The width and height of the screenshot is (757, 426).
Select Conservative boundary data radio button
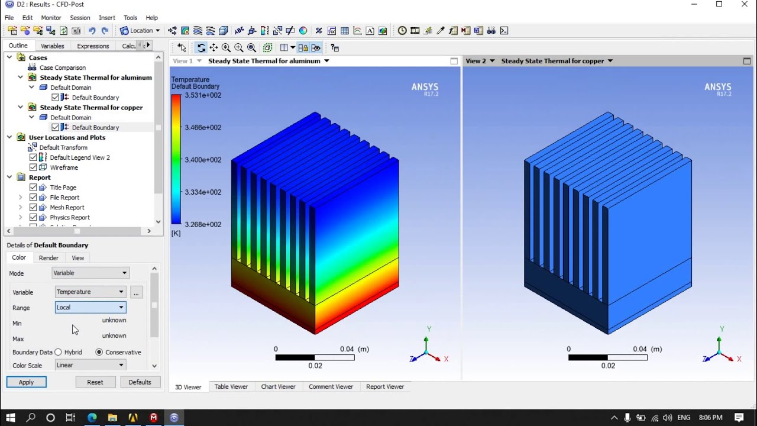(x=99, y=352)
